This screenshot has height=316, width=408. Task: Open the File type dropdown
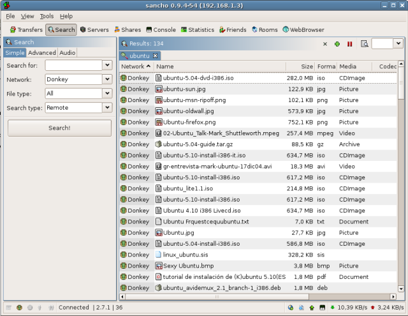point(106,93)
